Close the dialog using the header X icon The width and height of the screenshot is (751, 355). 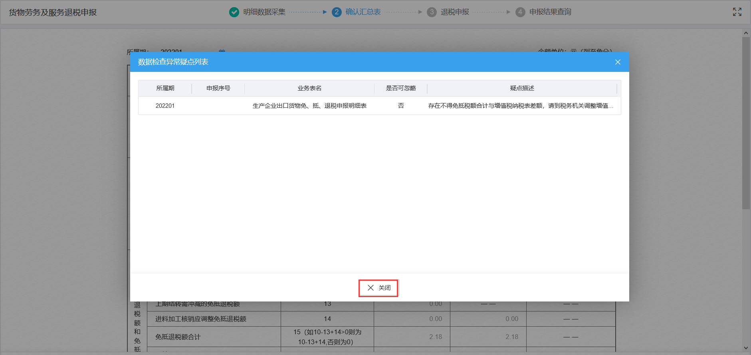coord(618,62)
